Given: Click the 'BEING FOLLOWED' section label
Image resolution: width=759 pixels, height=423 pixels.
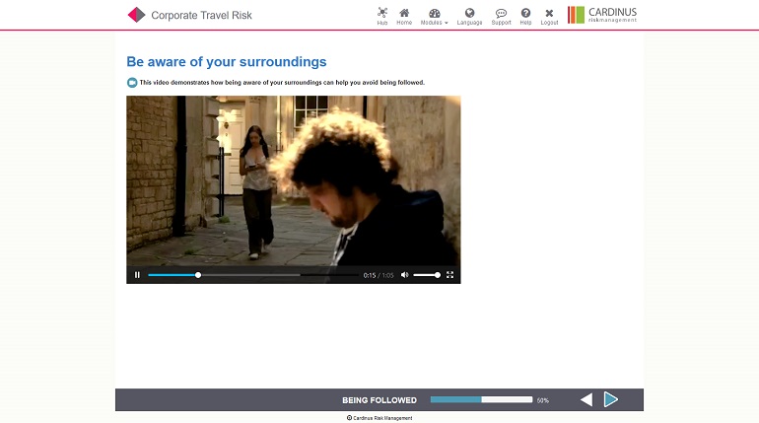Looking at the screenshot, I should [x=379, y=400].
